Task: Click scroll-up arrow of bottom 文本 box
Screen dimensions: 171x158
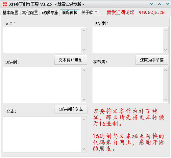Action: click(84, 119)
